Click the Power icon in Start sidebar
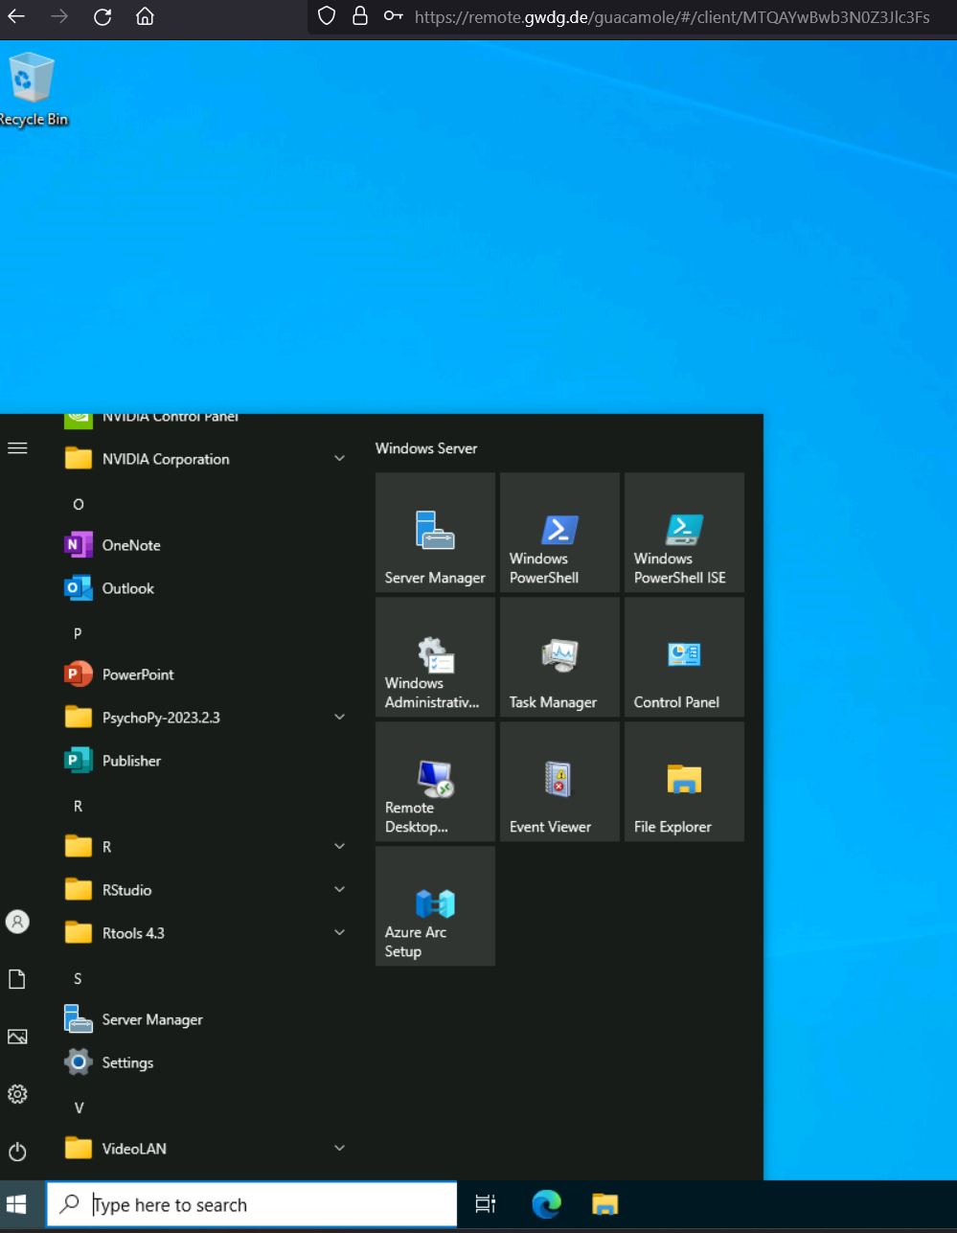 click(x=17, y=1152)
